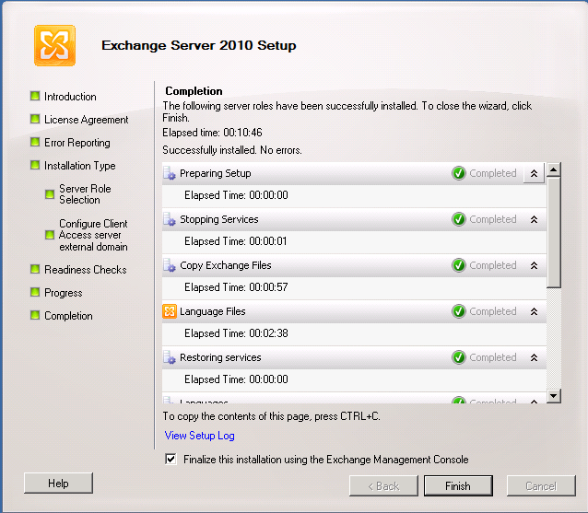Click the green square beside Installation Type
The height and width of the screenshot is (513, 588).
point(35,165)
